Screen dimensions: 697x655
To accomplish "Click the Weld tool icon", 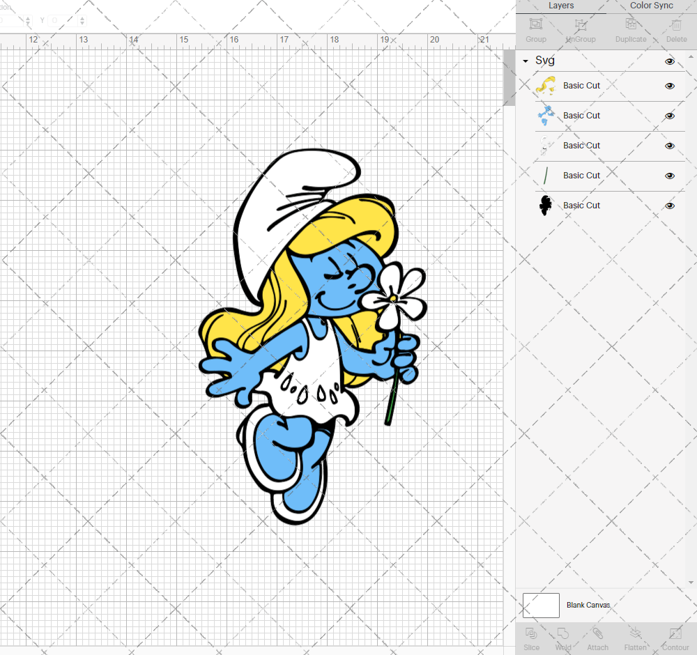I will click(562, 633).
